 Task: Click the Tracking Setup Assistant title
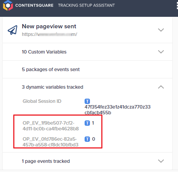tap(87, 5)
